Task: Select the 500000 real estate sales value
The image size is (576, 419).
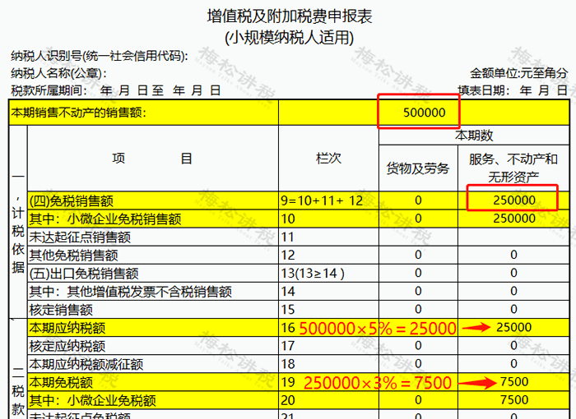Action: coord(425,113)
